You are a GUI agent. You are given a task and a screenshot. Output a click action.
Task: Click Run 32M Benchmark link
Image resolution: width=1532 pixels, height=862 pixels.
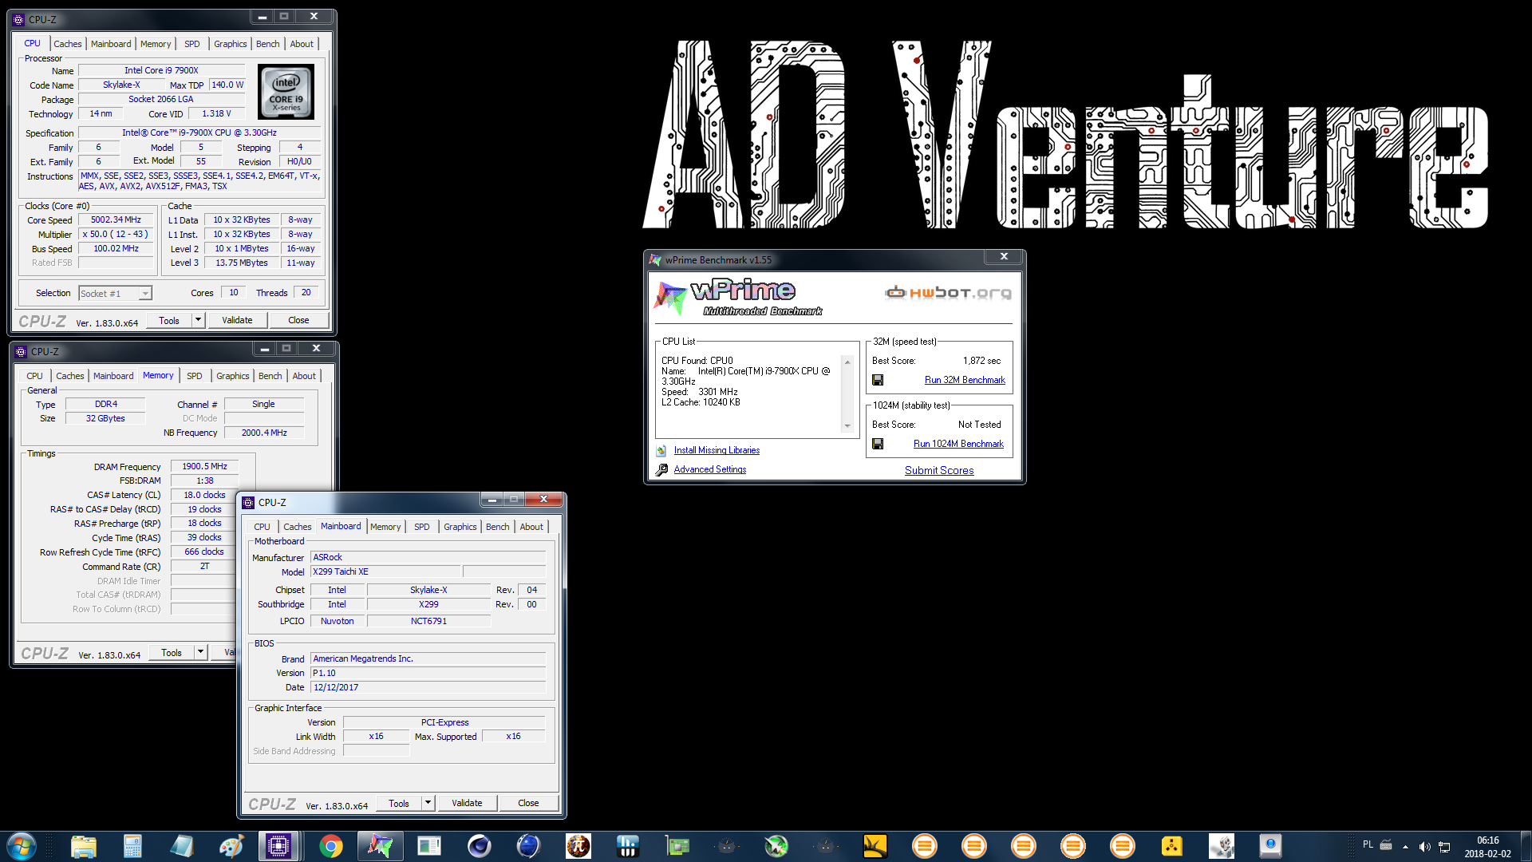point(965,380)
